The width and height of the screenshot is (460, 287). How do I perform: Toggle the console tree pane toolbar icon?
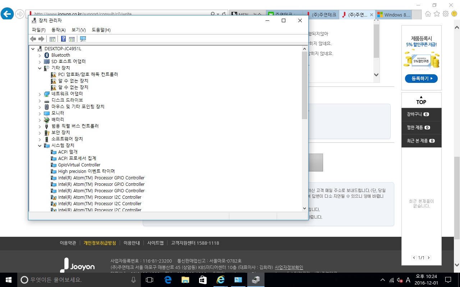point(52,39)
